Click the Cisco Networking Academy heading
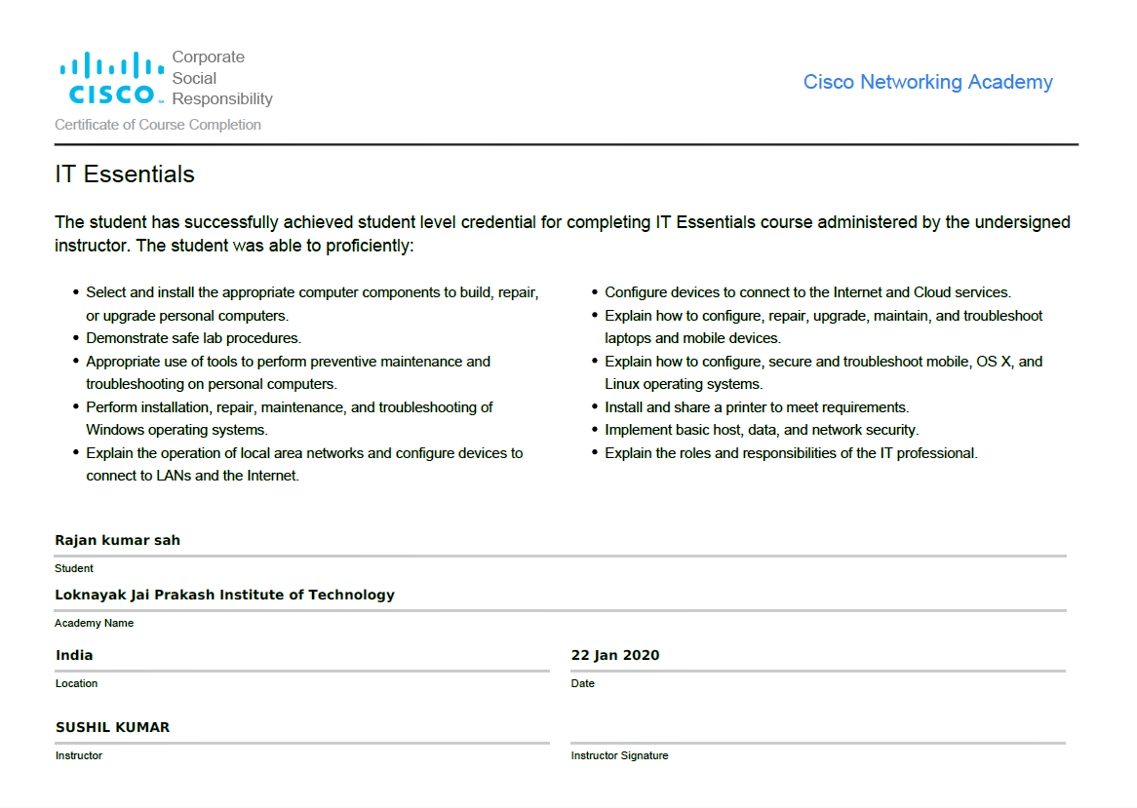This screenshot has height=808, width=1137. (x=927, y=82)
